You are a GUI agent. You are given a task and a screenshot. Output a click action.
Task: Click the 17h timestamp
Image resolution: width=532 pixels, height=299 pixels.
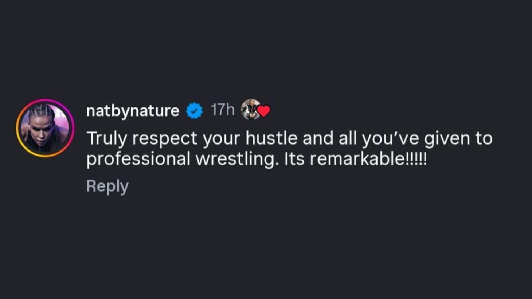click(223, 109)
